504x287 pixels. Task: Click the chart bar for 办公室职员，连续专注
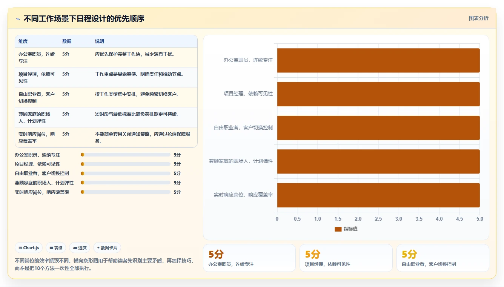tap(378, 60)
